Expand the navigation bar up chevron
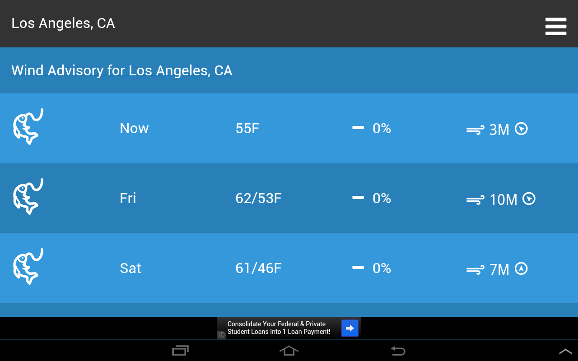Screen dimensions: 578x361 565,351
